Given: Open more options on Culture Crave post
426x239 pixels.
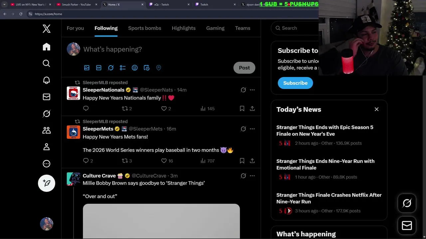Looking at the screenshot, I should pos(252,176).
